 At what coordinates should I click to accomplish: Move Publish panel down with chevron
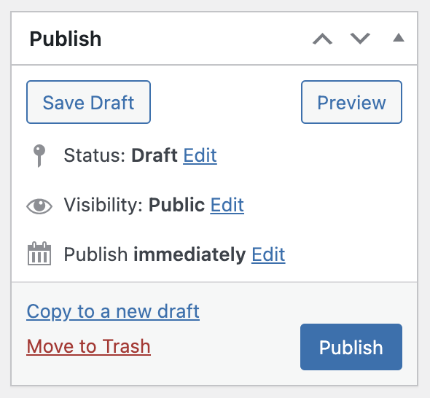(x=360, y=39)
